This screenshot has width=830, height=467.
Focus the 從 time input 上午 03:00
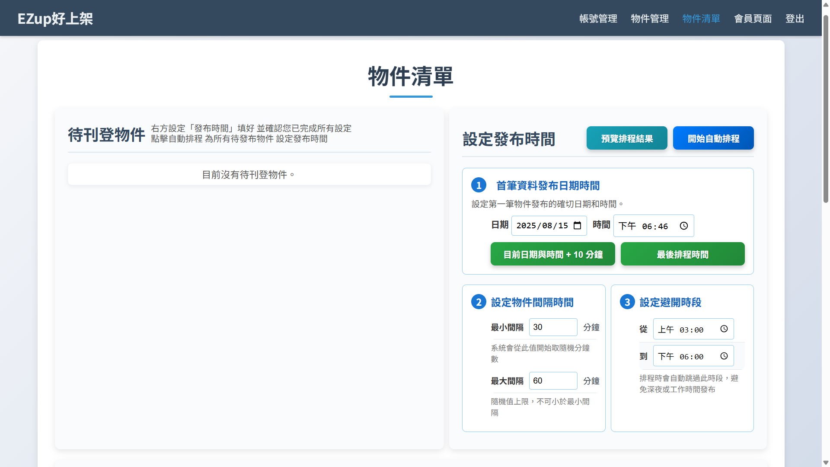pyautogui.click(x=693, y=329)
